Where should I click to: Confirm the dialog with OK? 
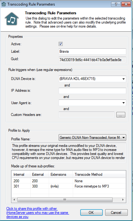91,213
